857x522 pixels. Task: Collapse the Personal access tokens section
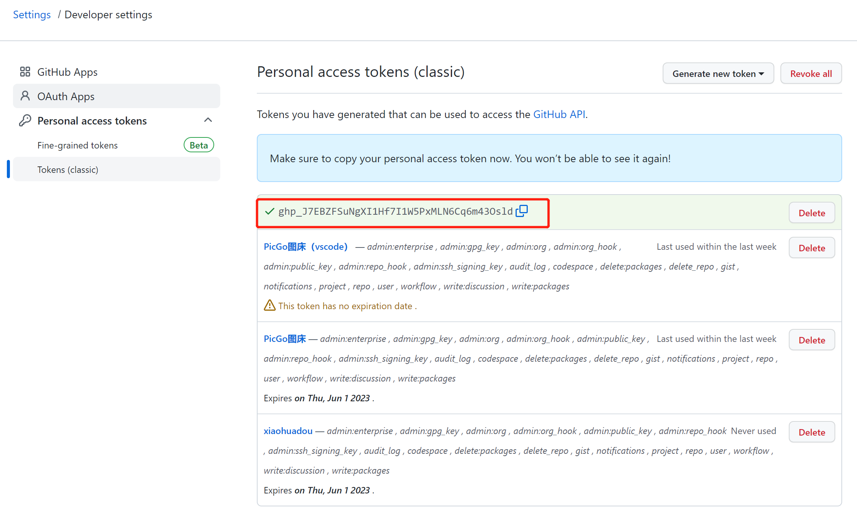[x=208, y=120]
